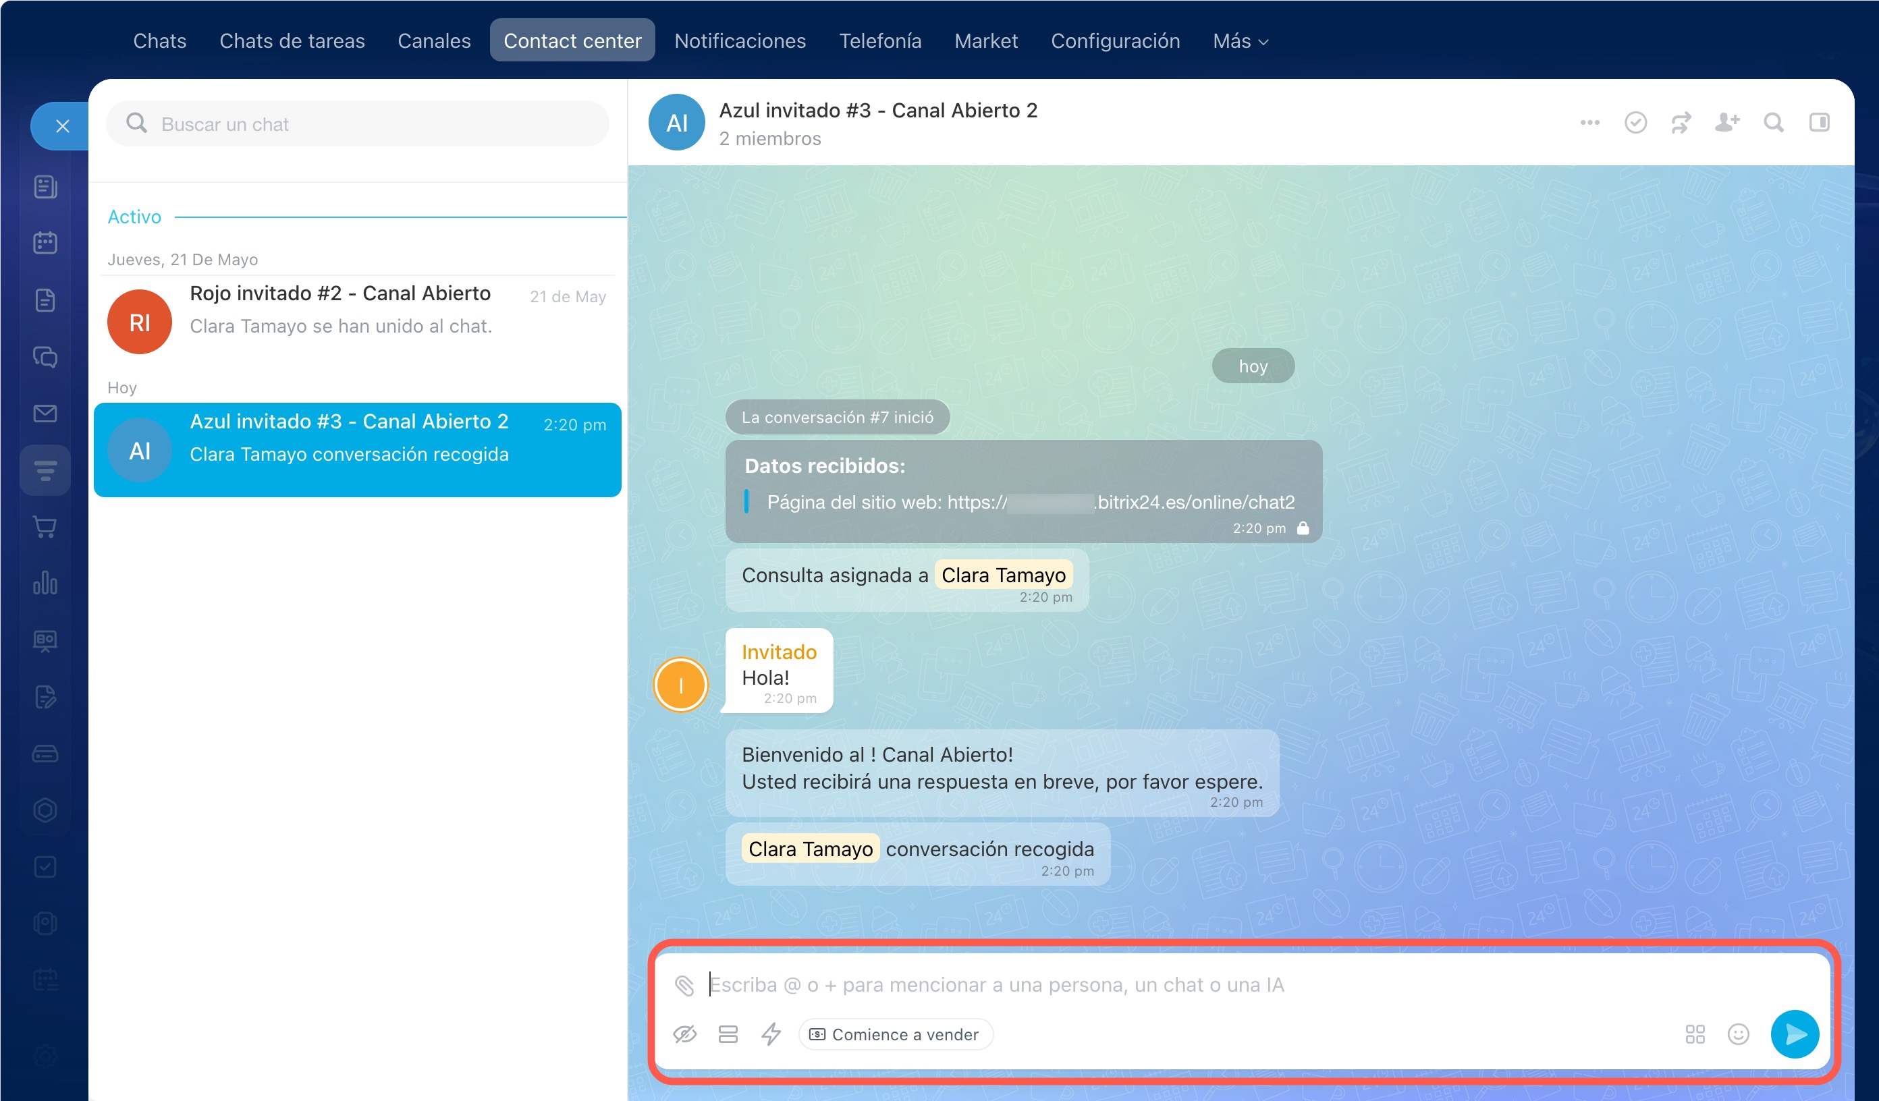Click the attach file paperclip icon

click(x=684, y=985)
